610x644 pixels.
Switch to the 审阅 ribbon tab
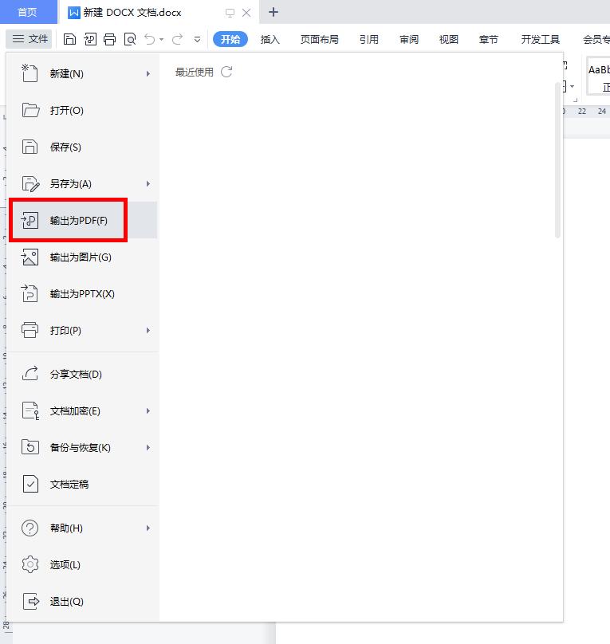(x=409, y=39)
